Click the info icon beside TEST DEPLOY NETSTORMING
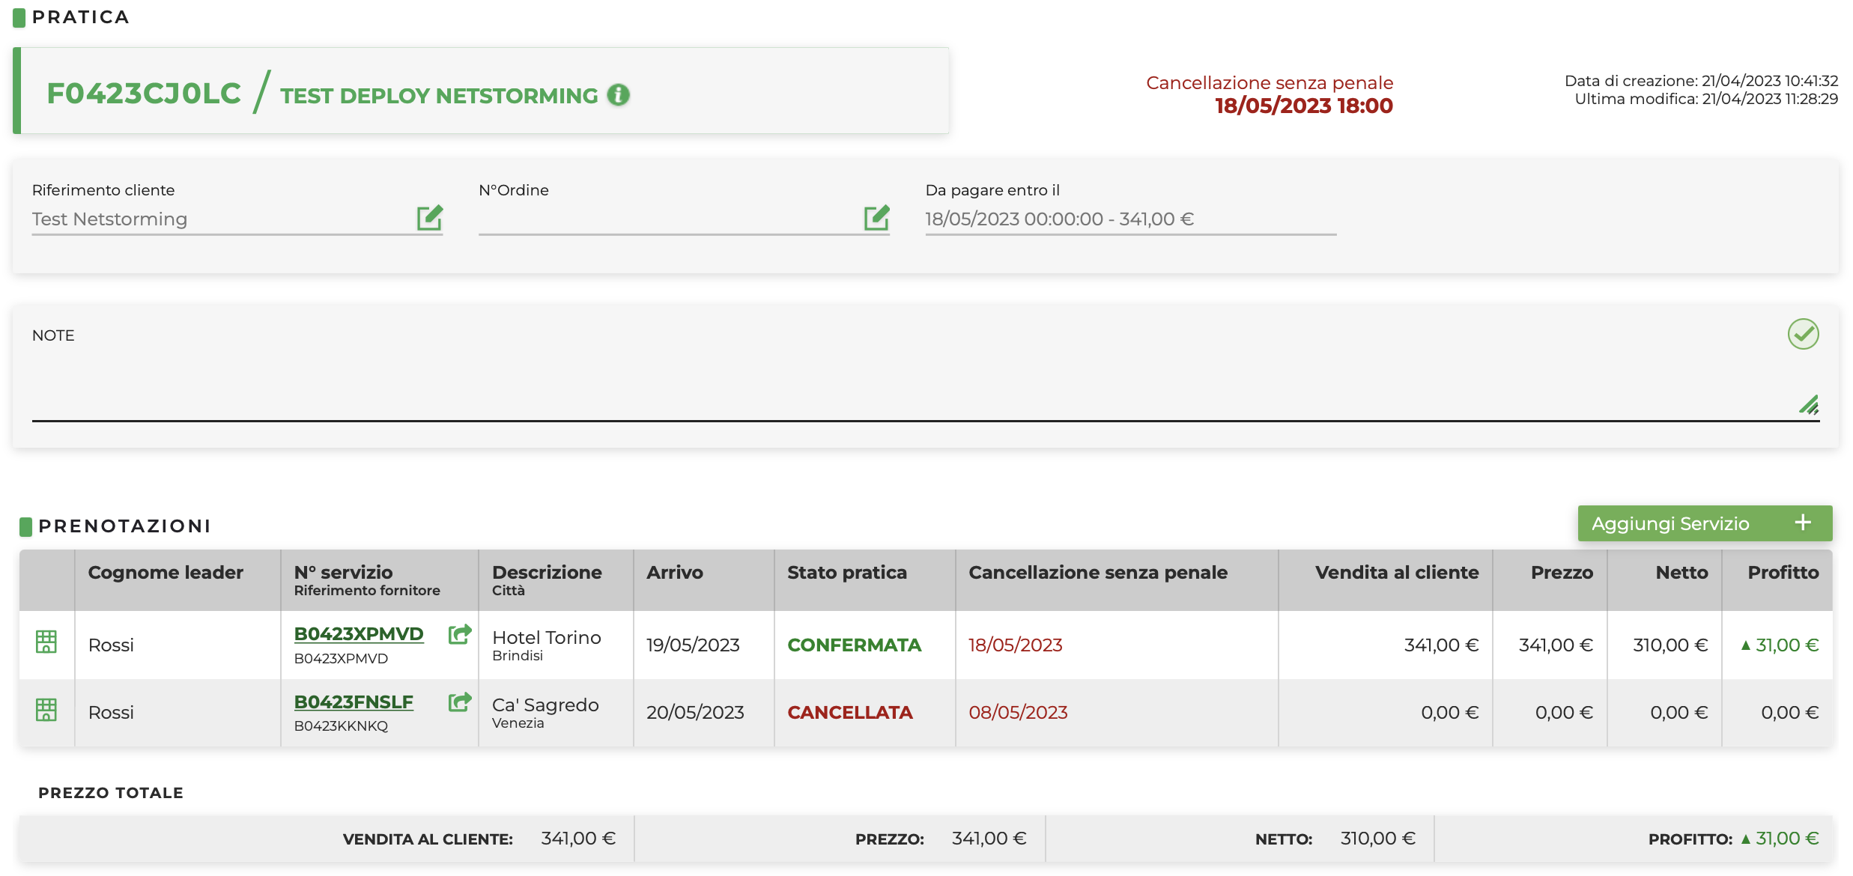Image resolution: width=1853 pixels, height=876 pixels. 618,95
